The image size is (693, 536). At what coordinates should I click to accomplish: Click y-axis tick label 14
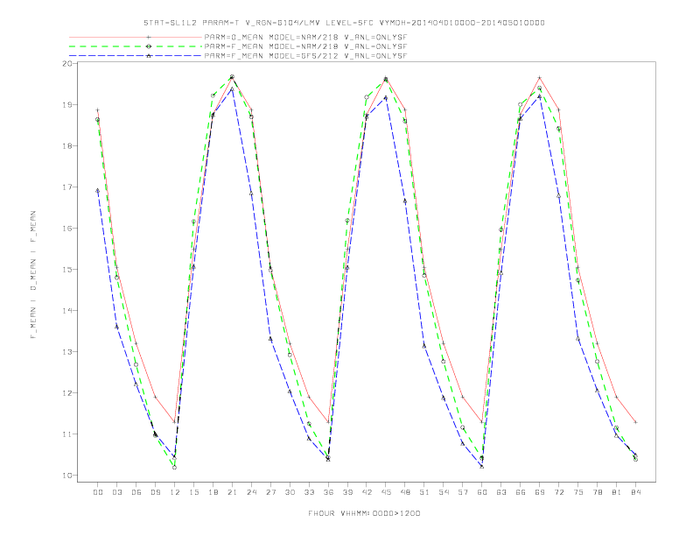coord(67,310)
